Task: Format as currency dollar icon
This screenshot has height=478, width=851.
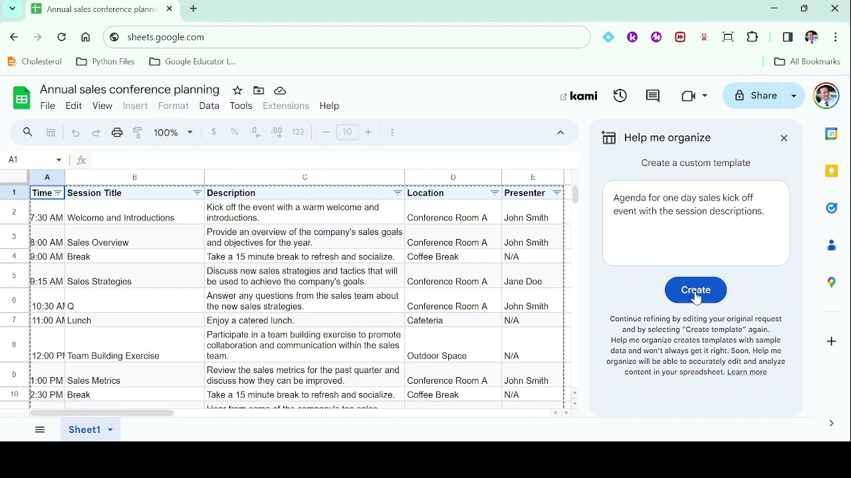Action: pyautogui.click(x=214, y=132)
